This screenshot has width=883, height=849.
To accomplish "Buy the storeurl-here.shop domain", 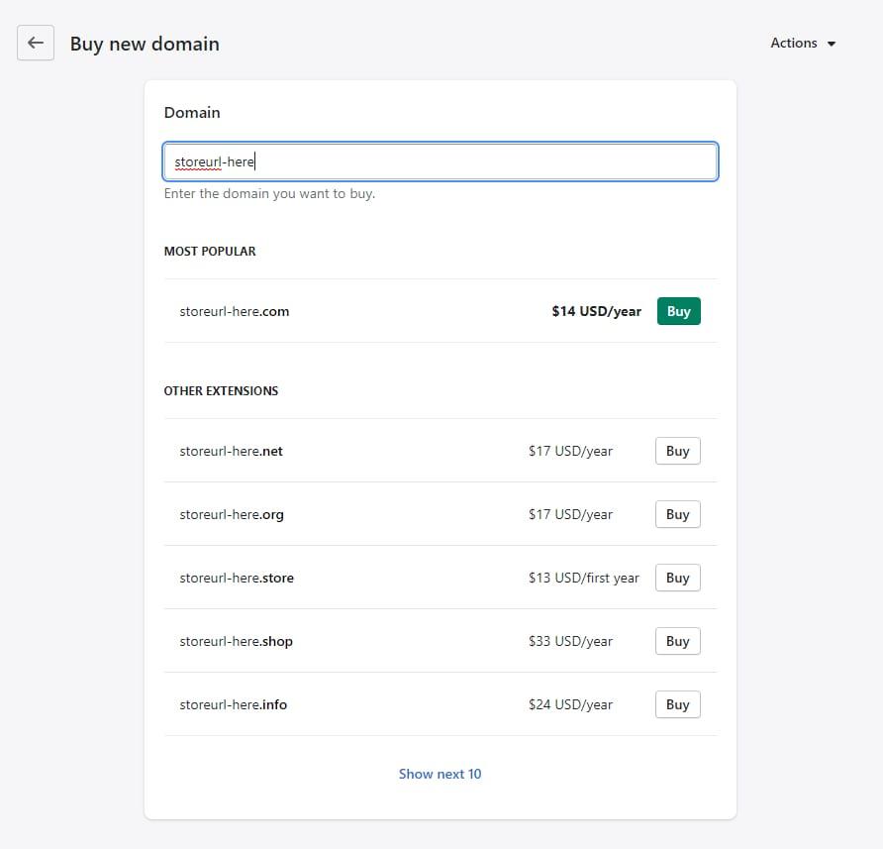I will coord(677,641).
